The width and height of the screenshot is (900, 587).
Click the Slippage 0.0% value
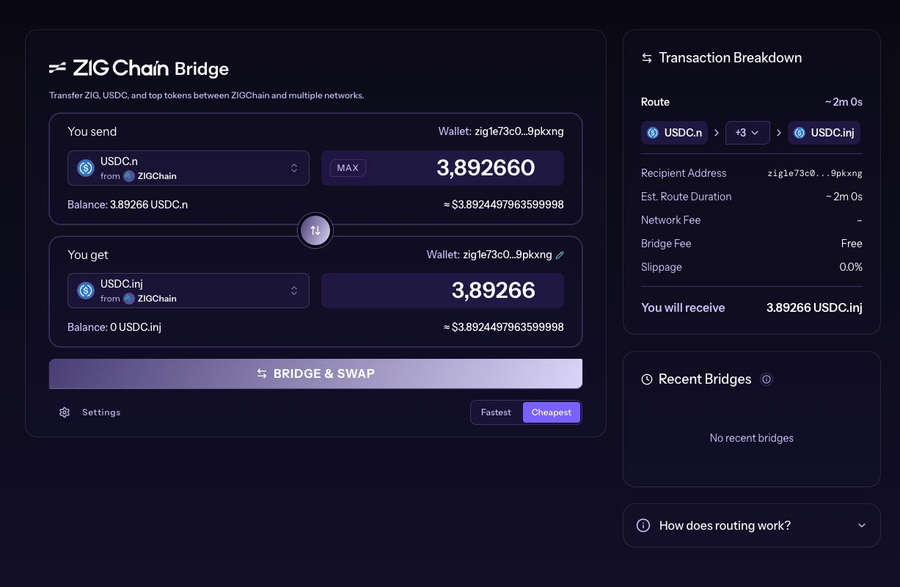click(851, 267)
